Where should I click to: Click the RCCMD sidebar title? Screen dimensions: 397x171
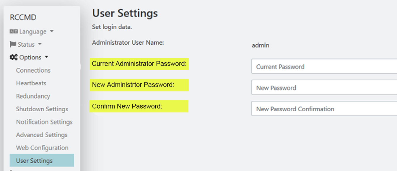pos(23,17)
